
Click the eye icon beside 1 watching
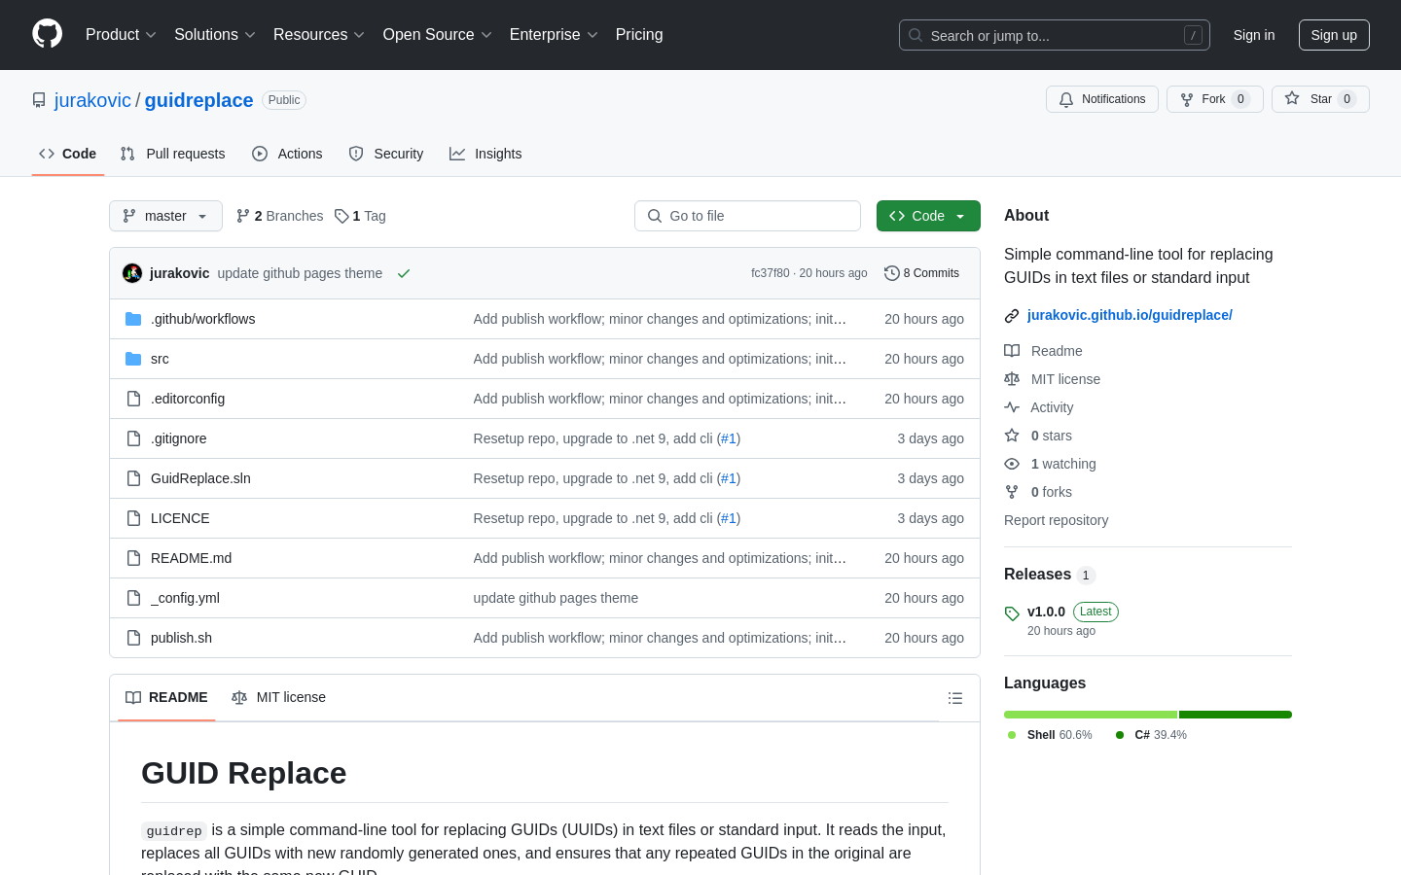[x=1012, y=464]
